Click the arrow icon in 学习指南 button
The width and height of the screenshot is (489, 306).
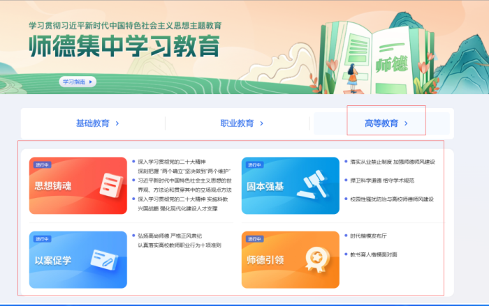click(91, 82)
